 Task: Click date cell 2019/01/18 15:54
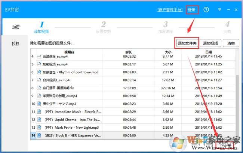click(x=209, y=88)
